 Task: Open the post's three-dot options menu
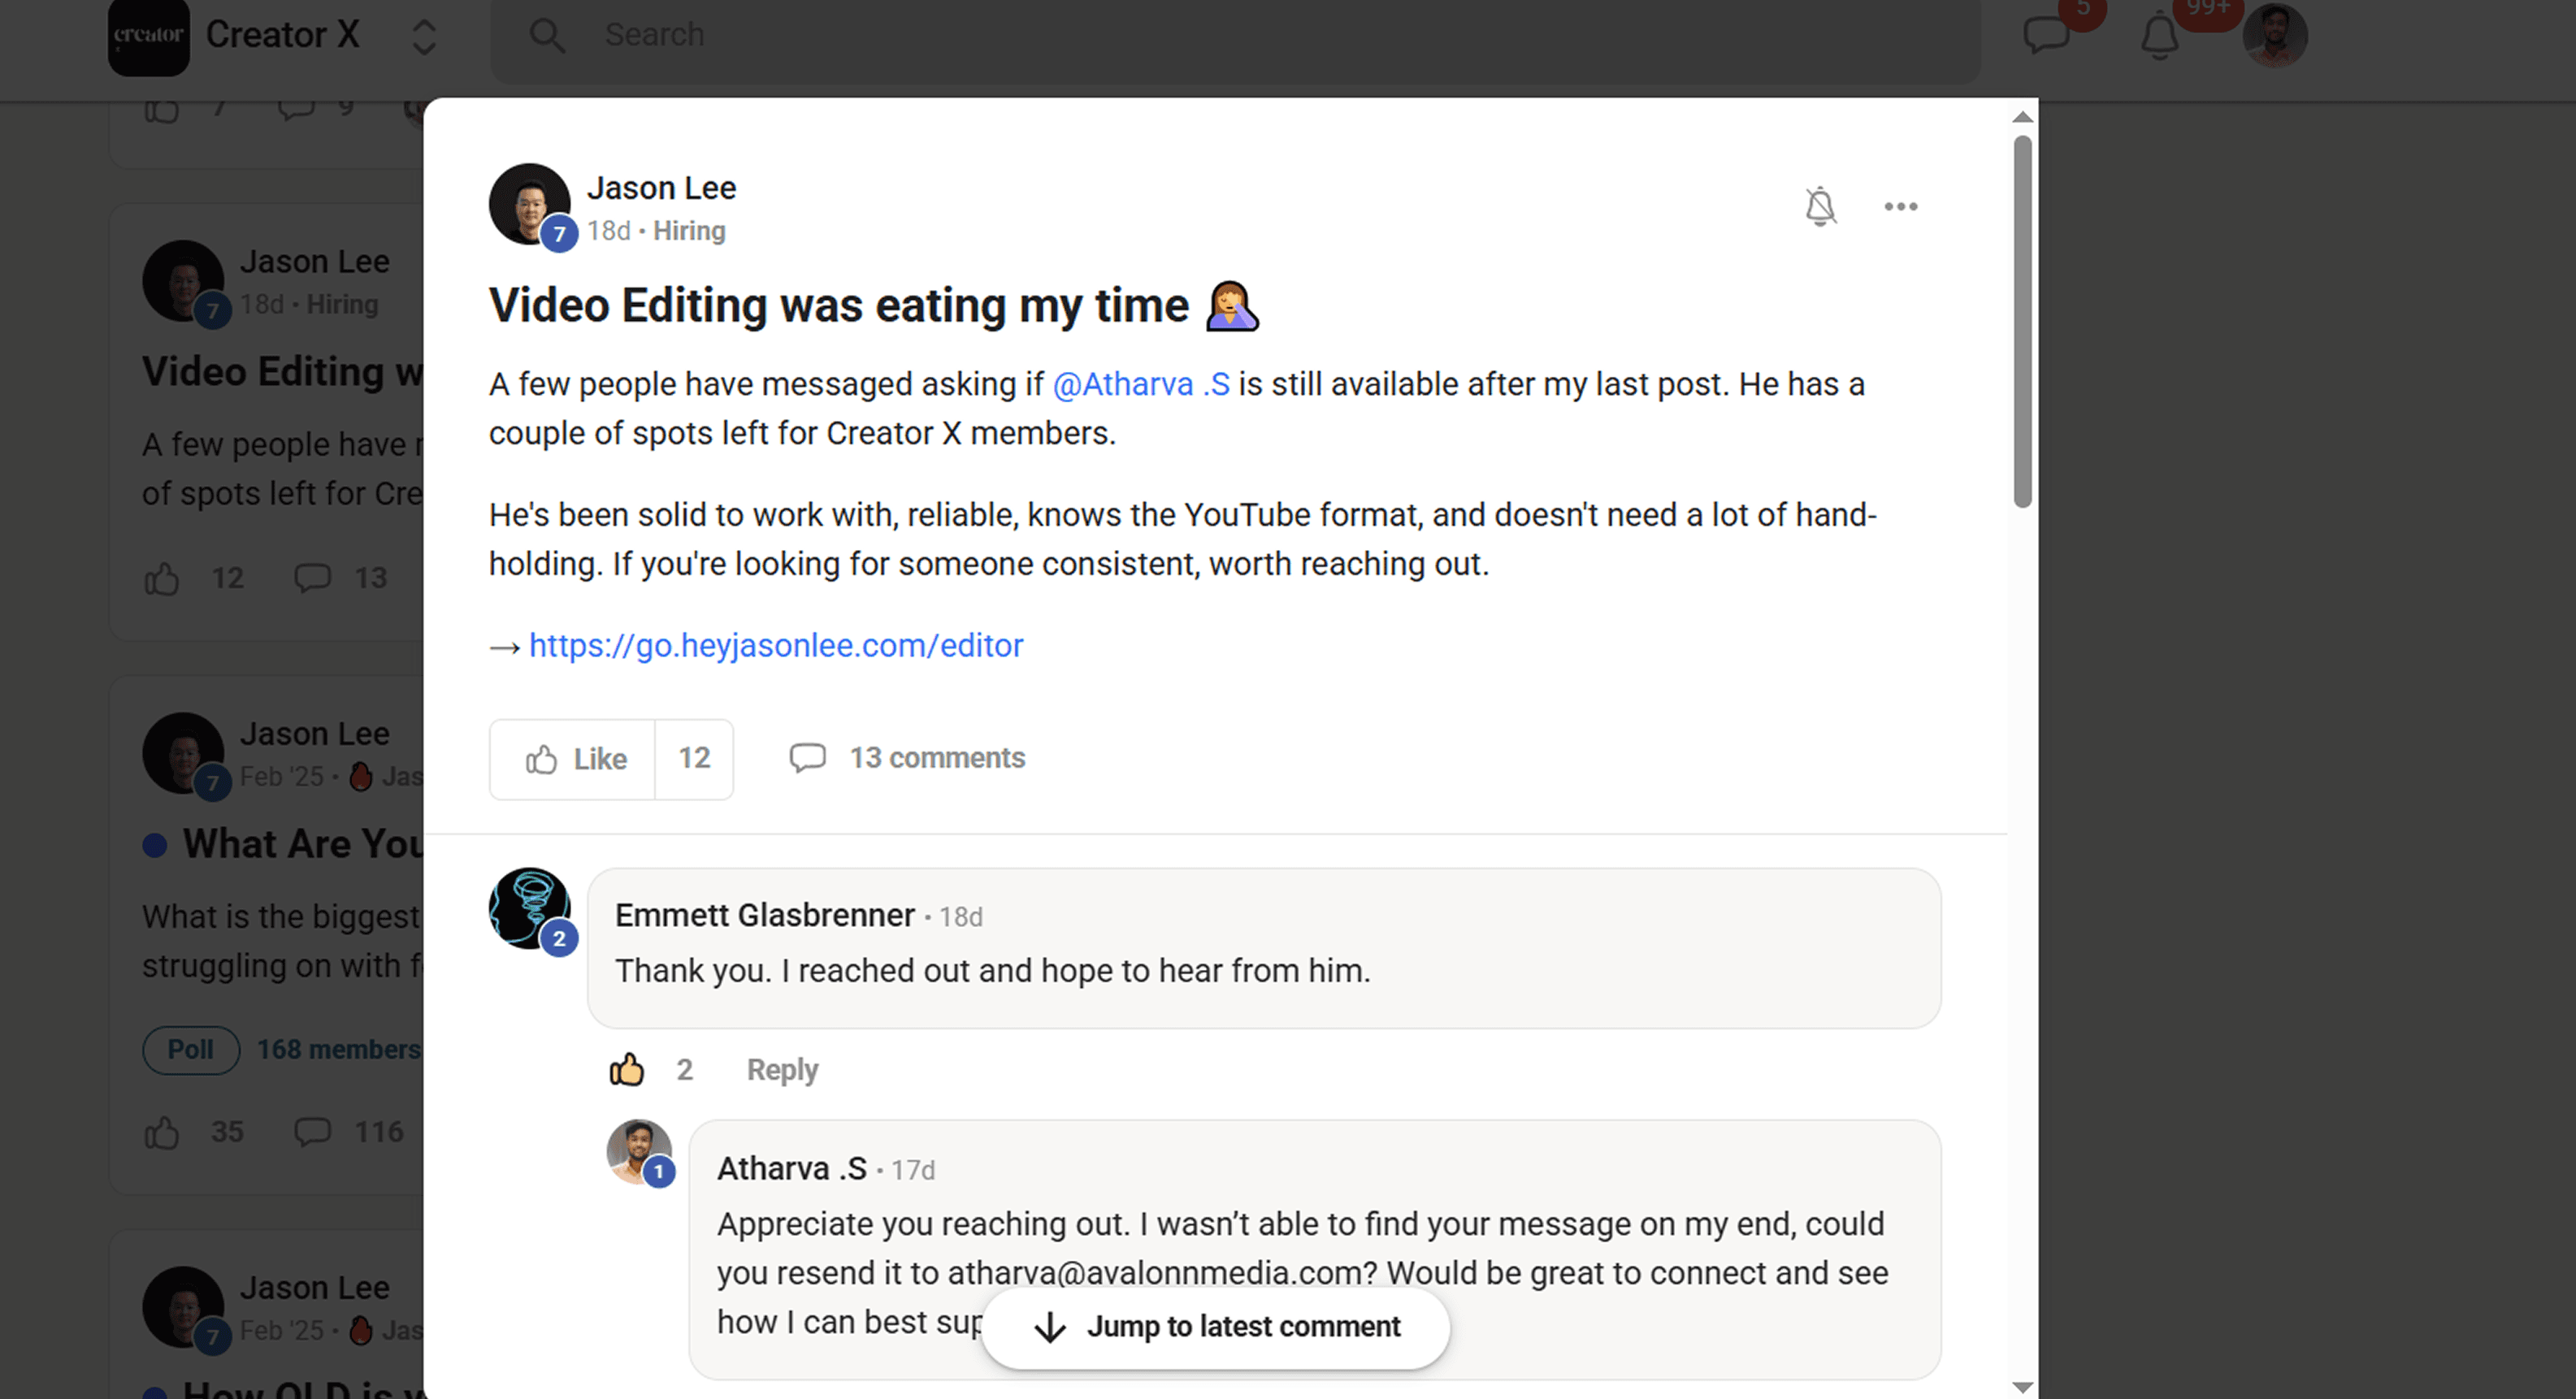pos(1900,207)
